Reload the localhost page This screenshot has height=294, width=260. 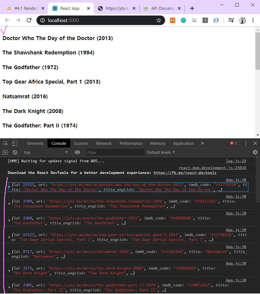coord(29,20)
